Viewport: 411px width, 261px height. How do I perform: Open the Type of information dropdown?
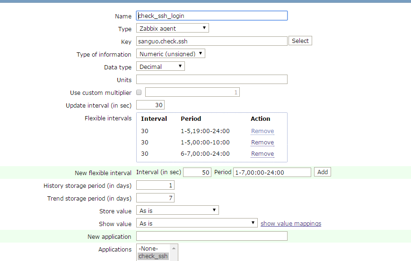pos(171,54)
